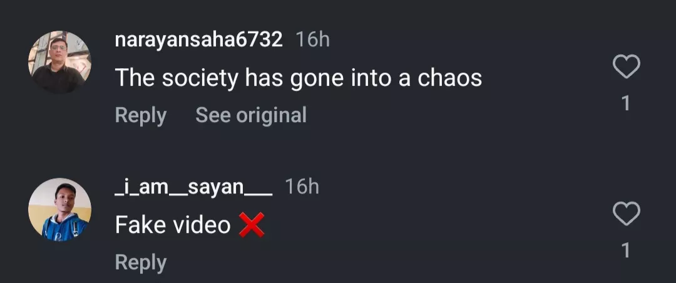View like count on narayansaha6732's comment
The image size is (676, 283).
tap(626, 103)
